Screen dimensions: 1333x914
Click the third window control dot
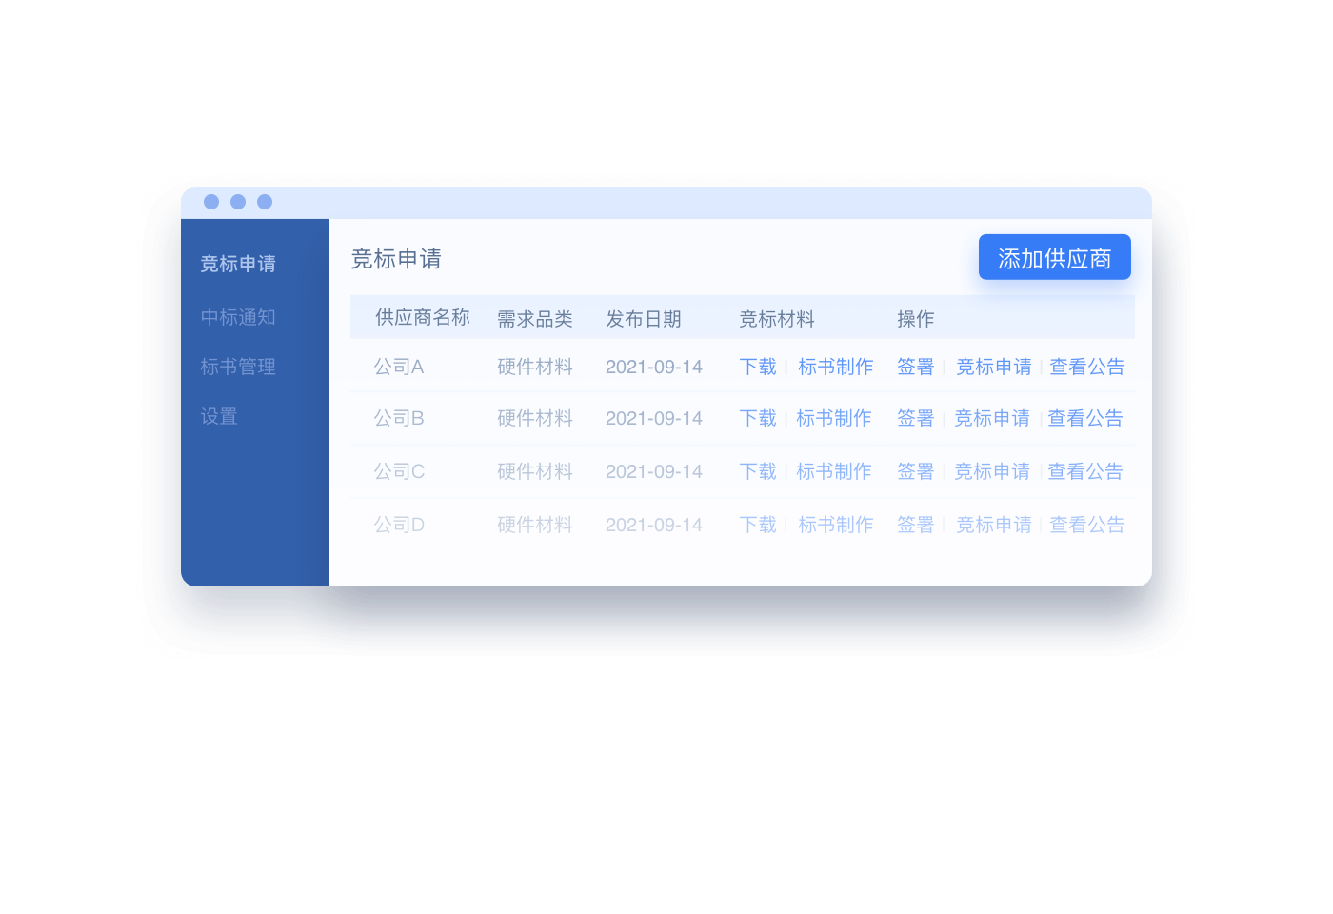pyautogui.click(x=265, y=202)
